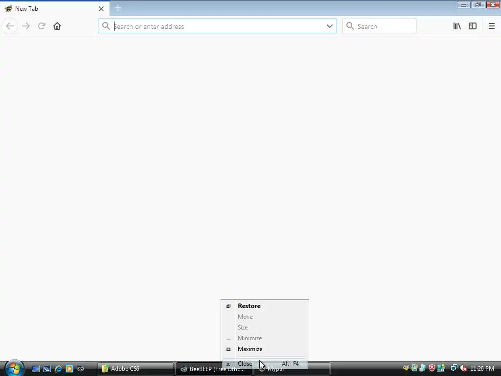
Task: Choose Size in the context menu
Action: click(265, 328)
